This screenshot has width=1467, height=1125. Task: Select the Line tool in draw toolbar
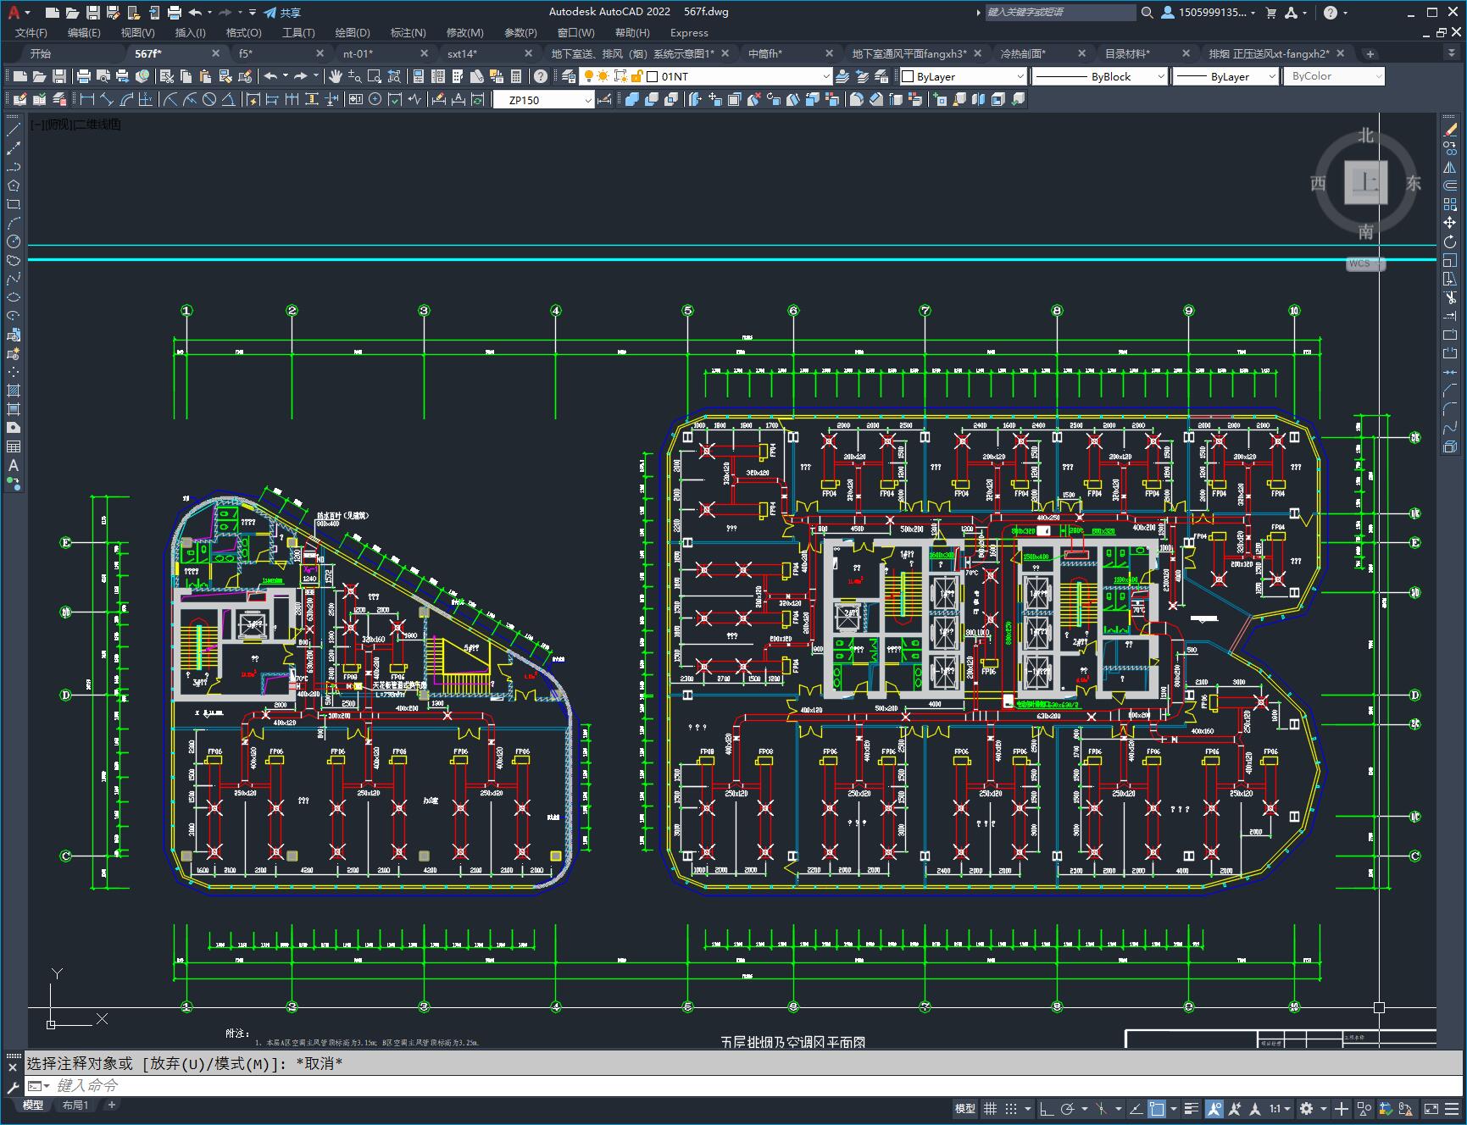[14, 130]
